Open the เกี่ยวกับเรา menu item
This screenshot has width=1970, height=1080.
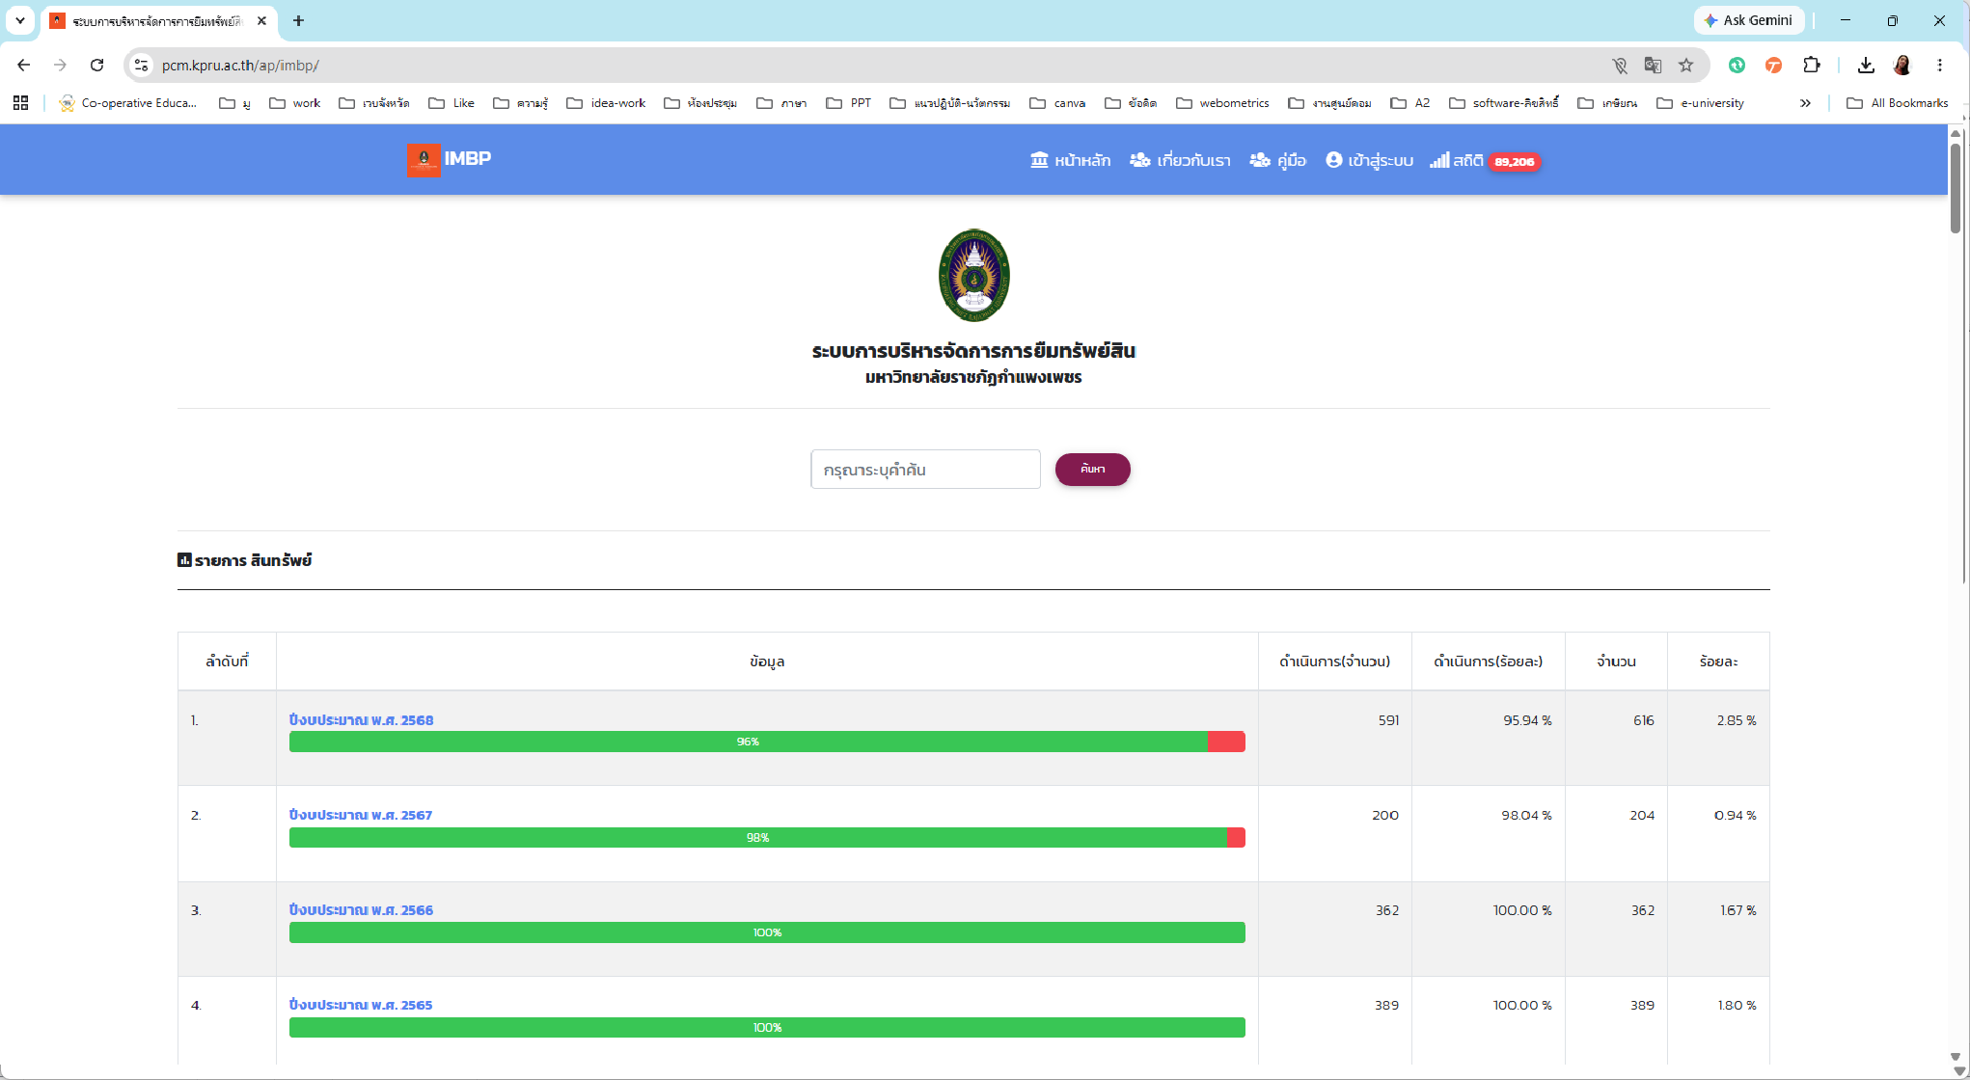[x=1180, y=160]
